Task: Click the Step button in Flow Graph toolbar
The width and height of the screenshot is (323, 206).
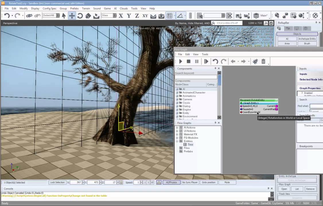Action: (x=206, y=62)
